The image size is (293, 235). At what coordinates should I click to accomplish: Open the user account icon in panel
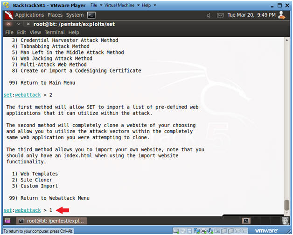coord(282,15)
